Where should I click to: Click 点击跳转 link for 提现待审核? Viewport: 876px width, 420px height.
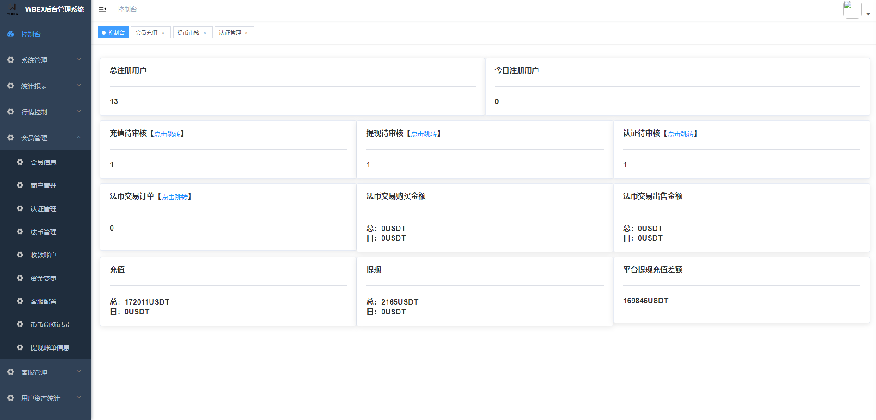pyautogui.click(x=424, y=134)
